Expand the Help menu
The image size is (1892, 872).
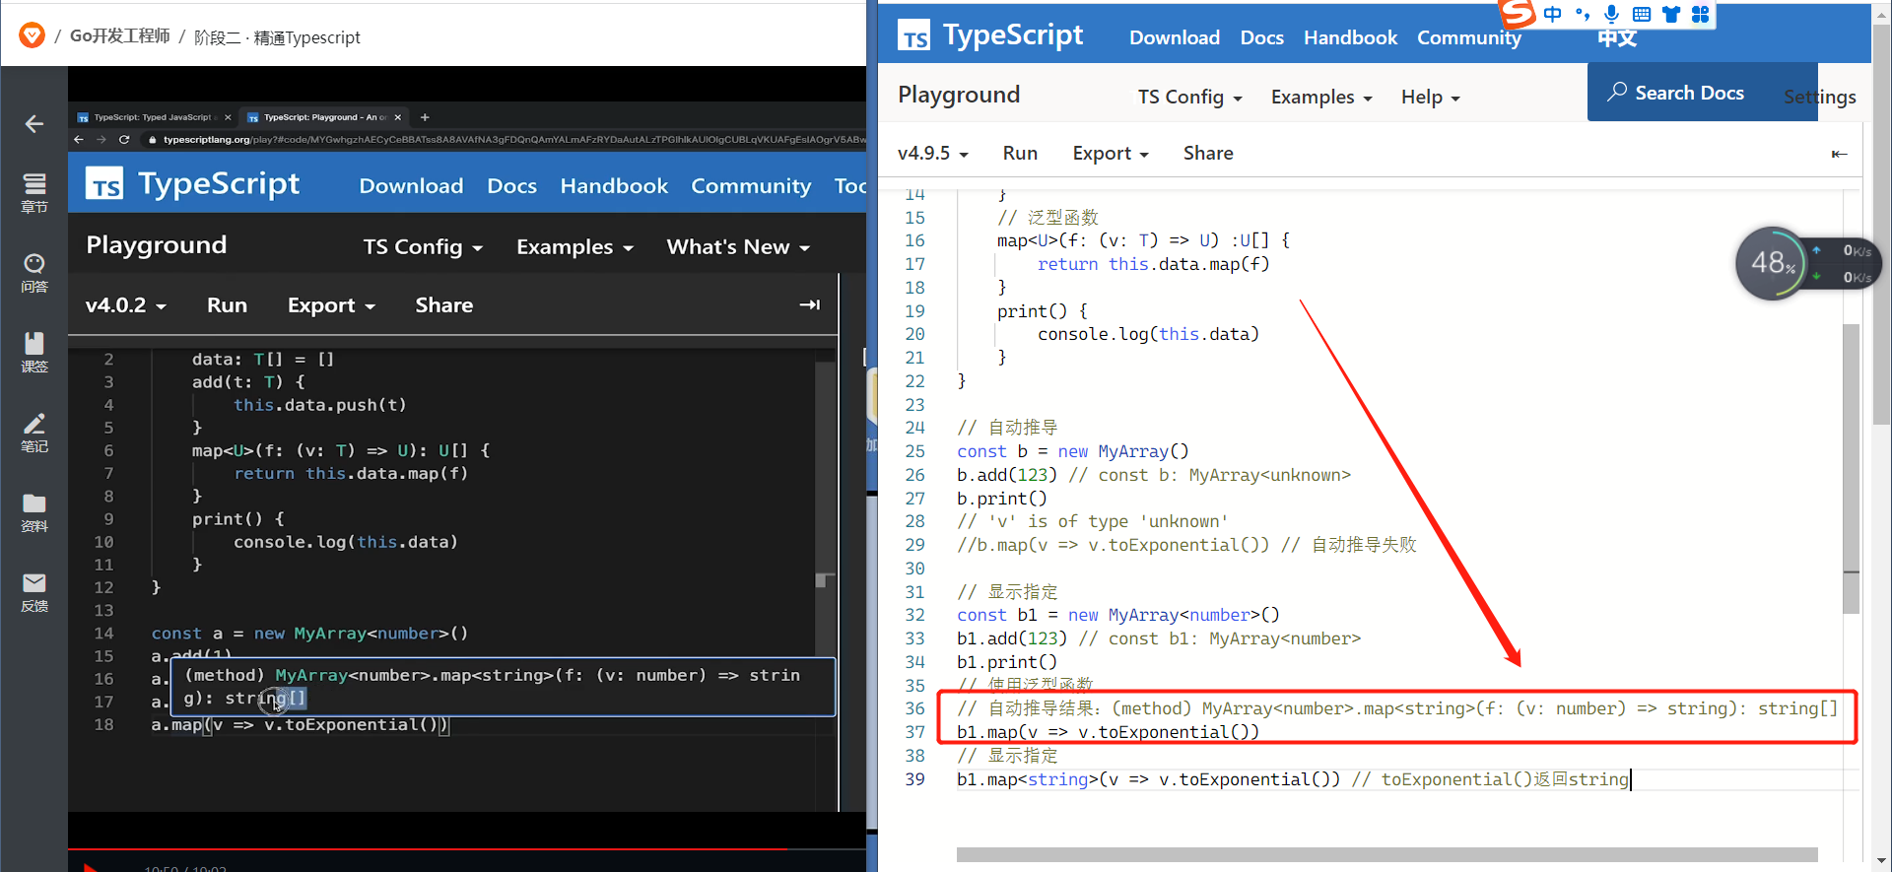1430,97
